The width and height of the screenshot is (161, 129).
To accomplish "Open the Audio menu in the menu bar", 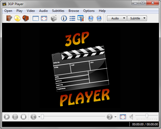I will pos(43,11).
